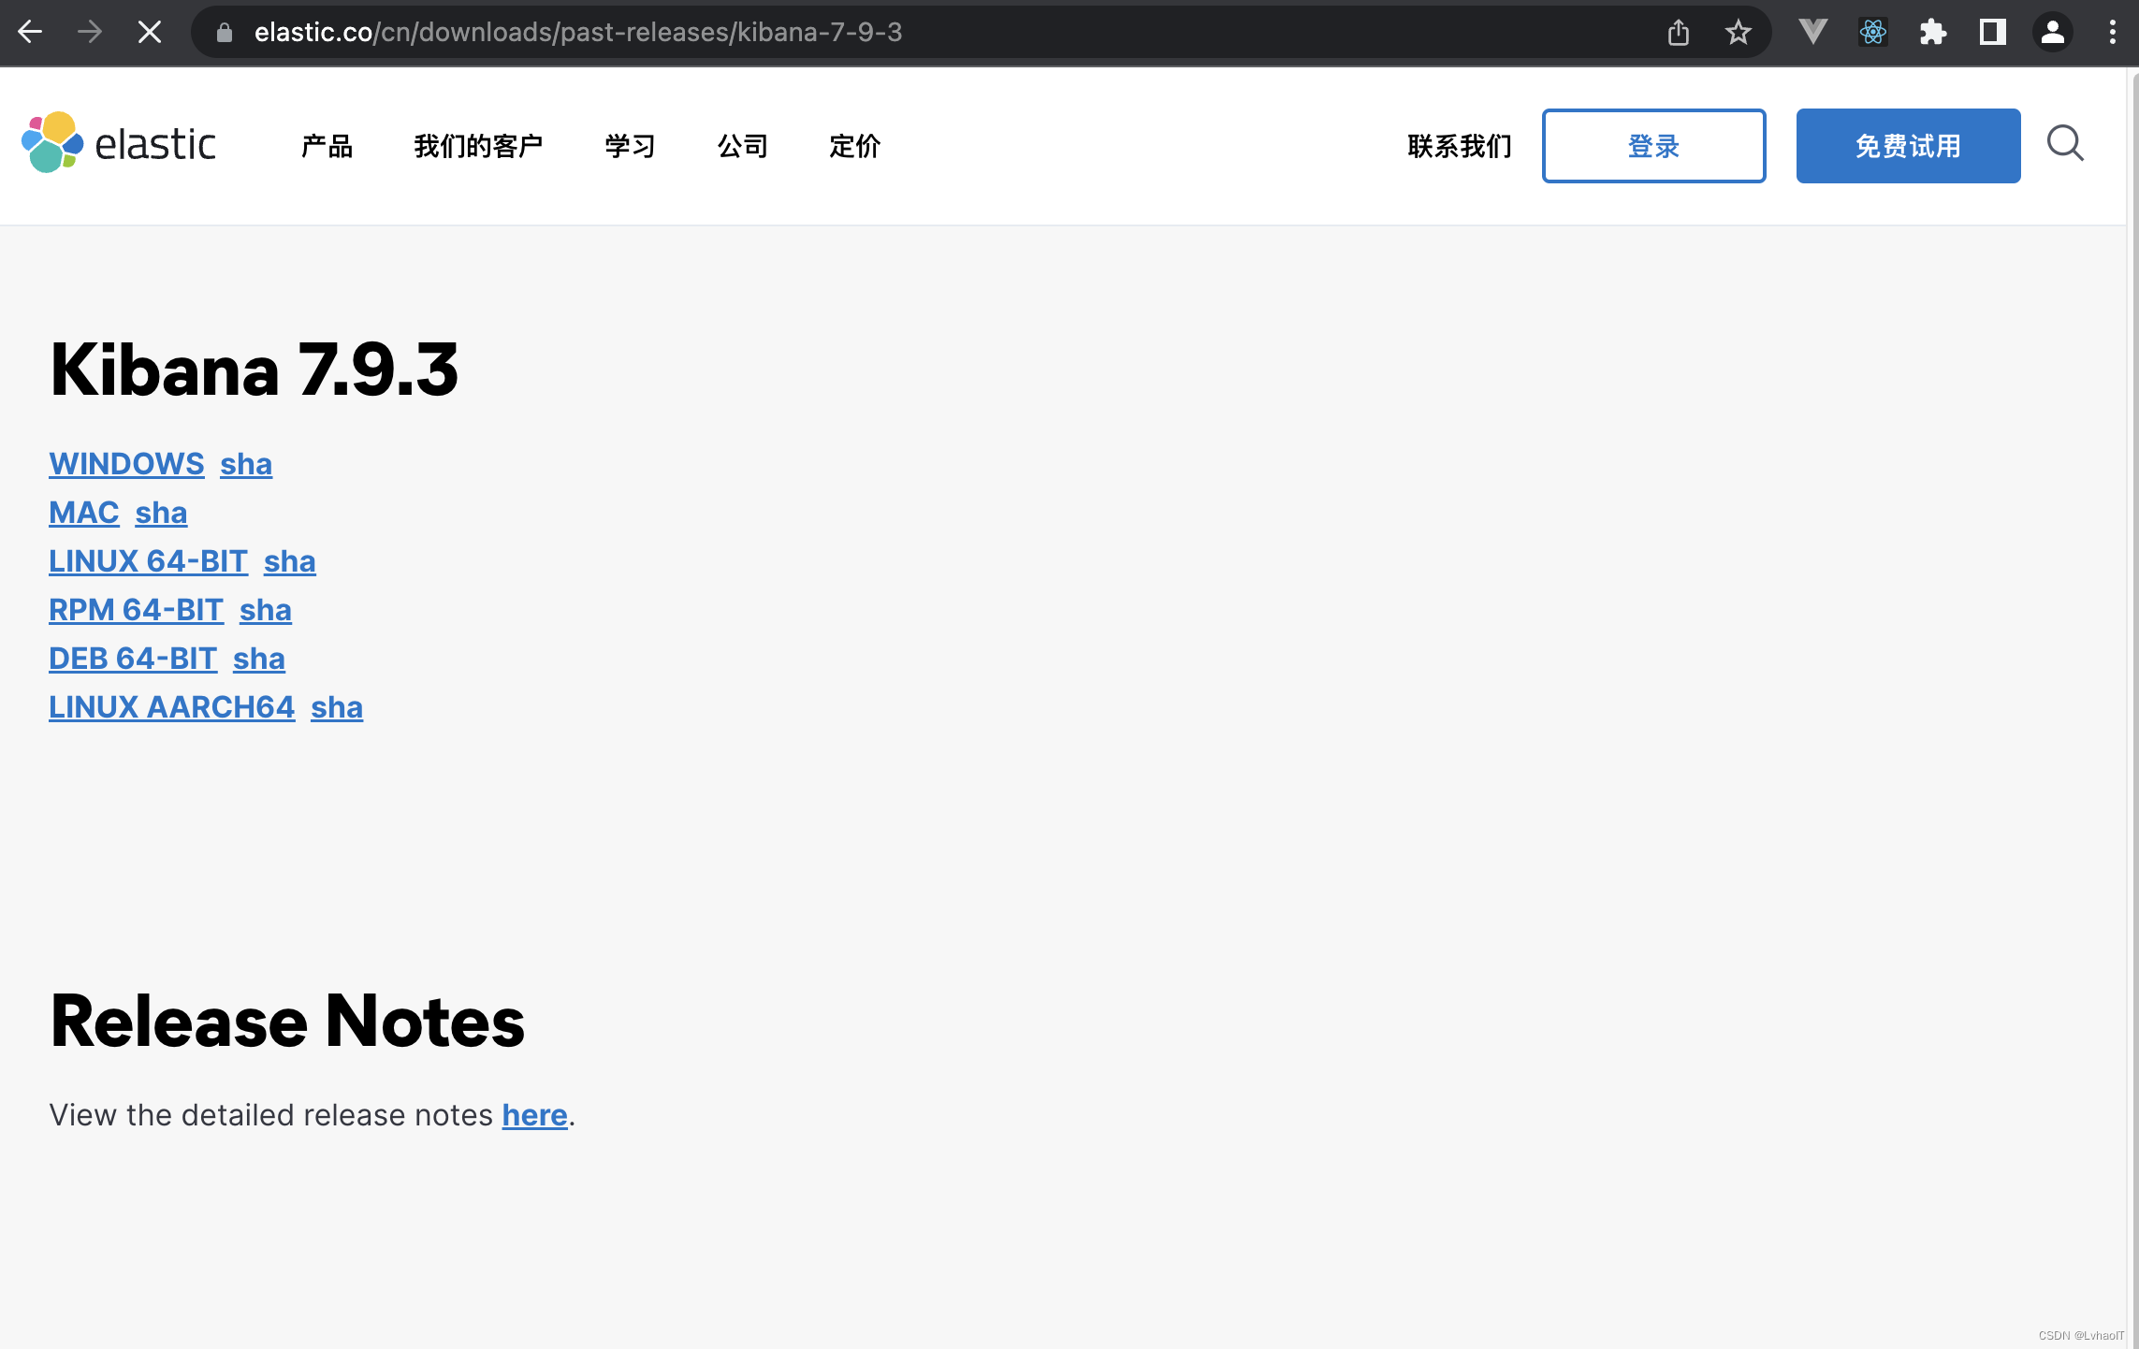
Task: Open the 公司 menu
Action: point(743,146)
